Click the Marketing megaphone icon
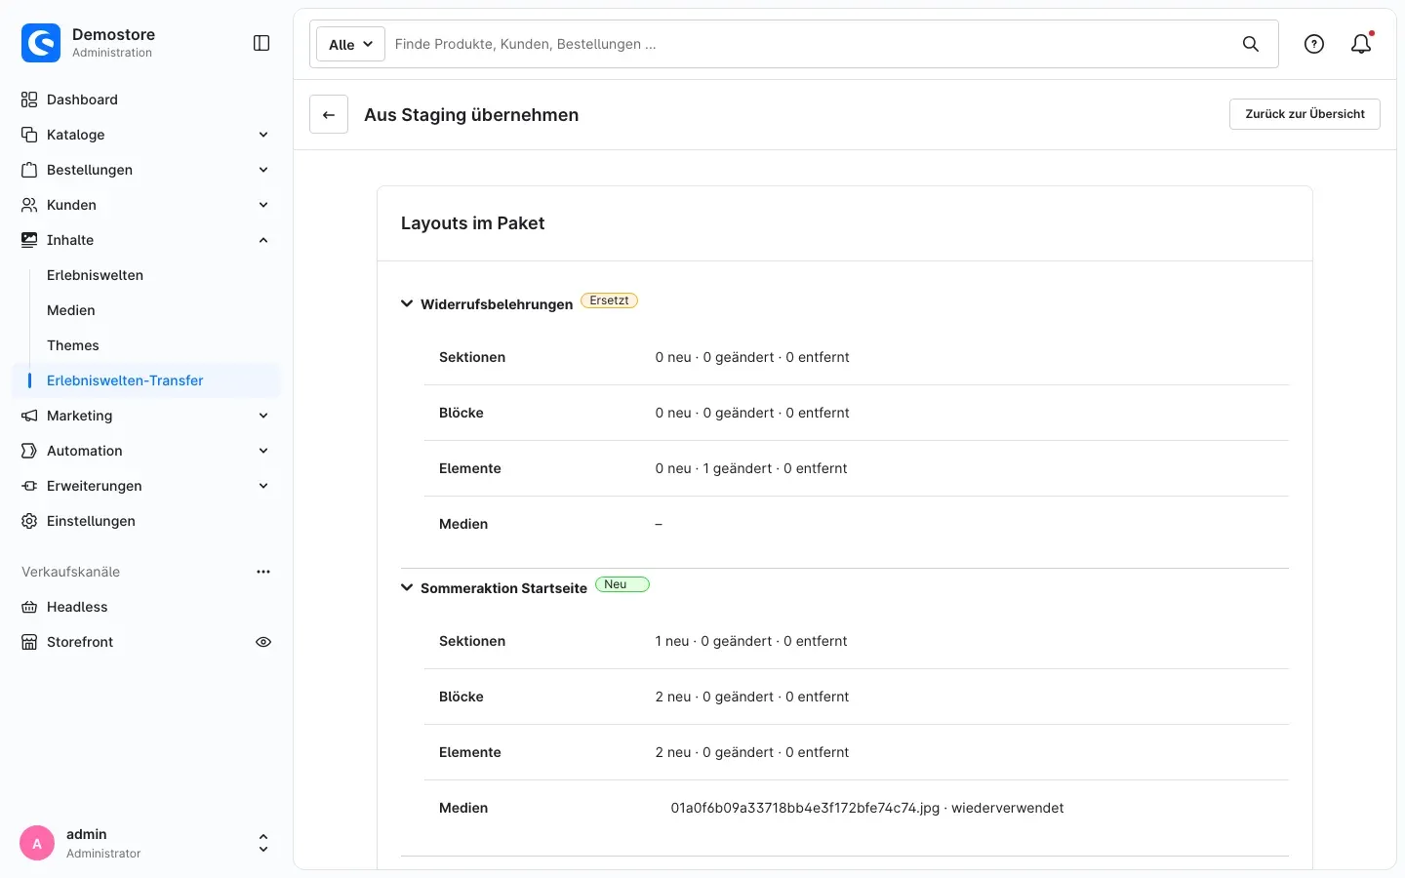 29,416
